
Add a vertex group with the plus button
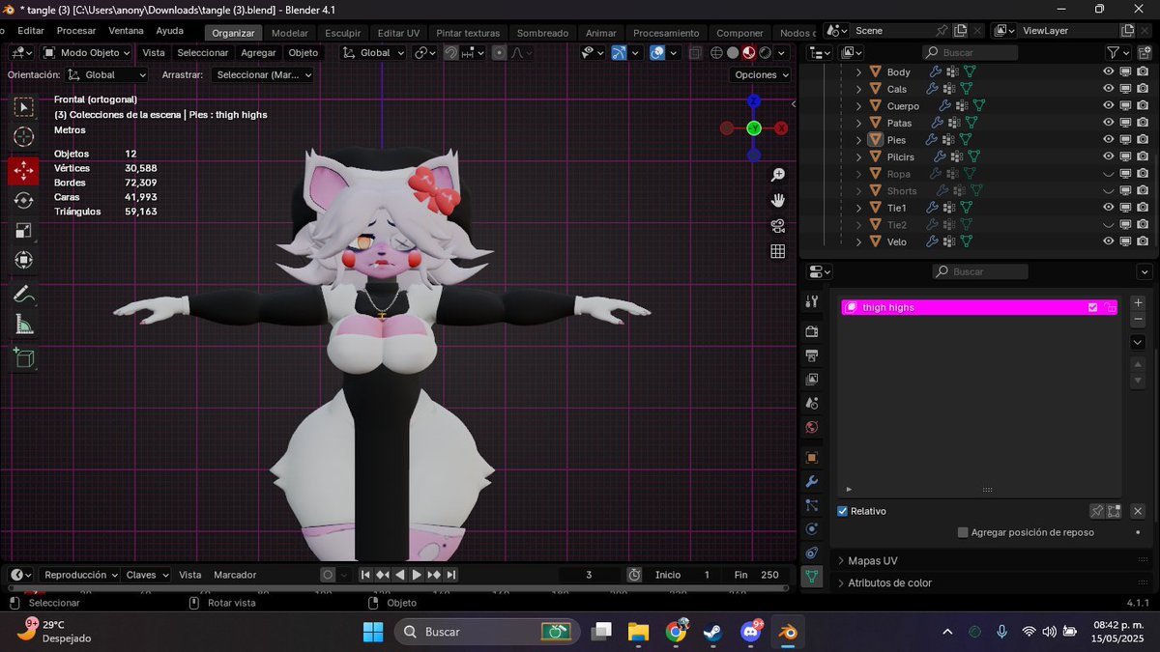pos(1138,302)
